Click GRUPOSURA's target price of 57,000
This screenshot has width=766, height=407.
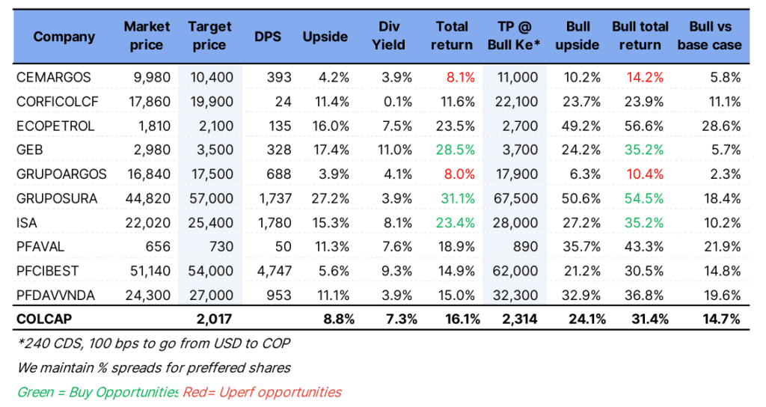[x=213, y=198]
